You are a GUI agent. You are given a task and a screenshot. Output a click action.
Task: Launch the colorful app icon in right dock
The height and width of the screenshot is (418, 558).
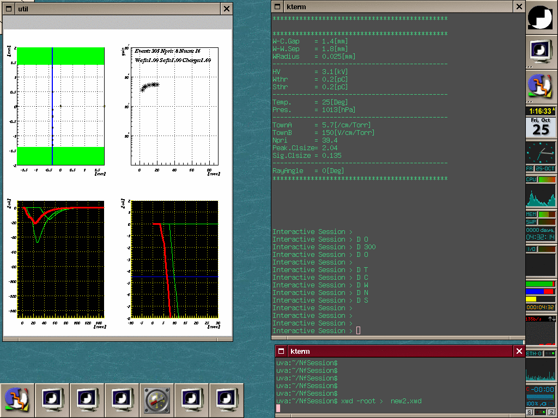541,86
